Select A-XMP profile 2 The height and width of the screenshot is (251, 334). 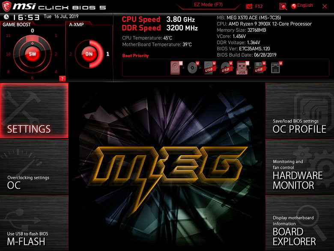[71, 54]
